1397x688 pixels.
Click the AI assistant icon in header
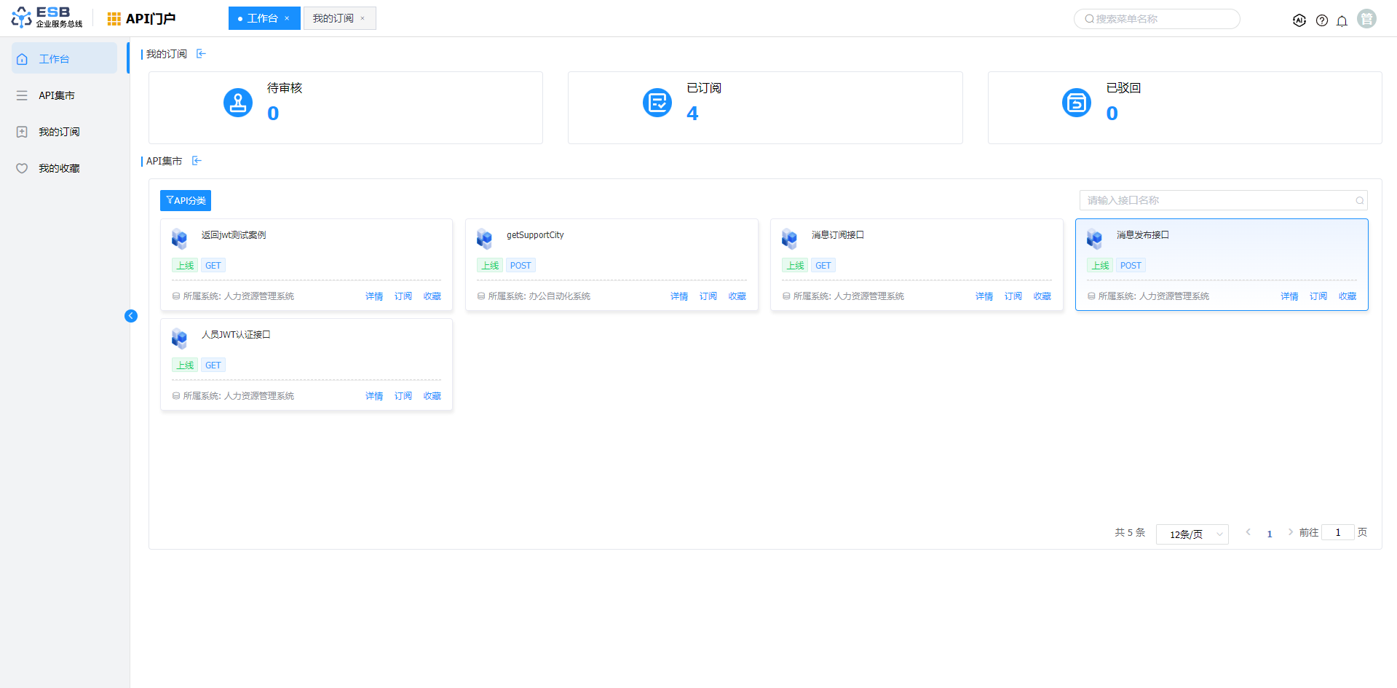1299,20
